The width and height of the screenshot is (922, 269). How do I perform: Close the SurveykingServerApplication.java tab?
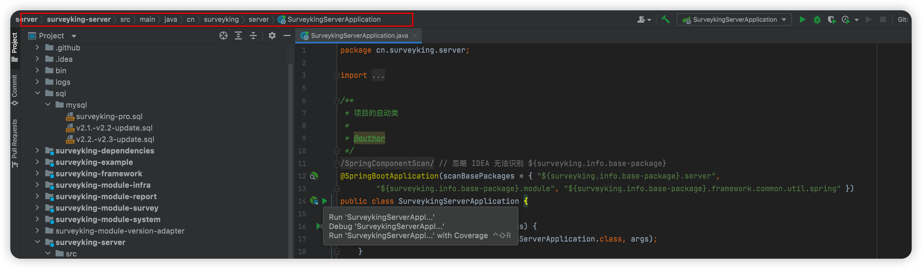tap(415, 35)
